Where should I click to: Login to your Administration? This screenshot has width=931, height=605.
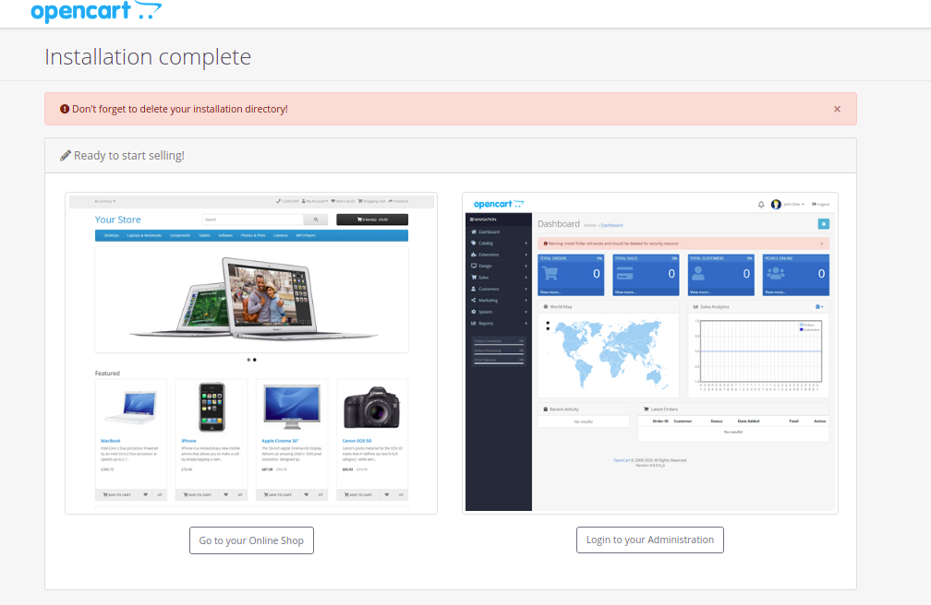[650, 540]
